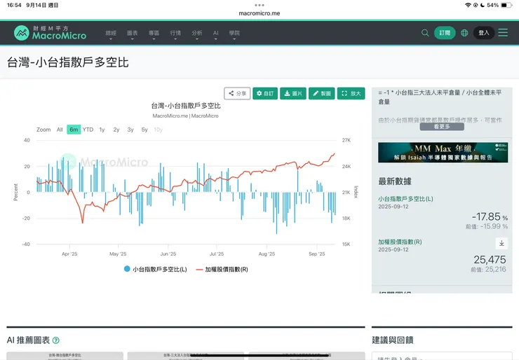519x360 pixels.
Task: Click the Apr '25 axis label
Action: 69,254
